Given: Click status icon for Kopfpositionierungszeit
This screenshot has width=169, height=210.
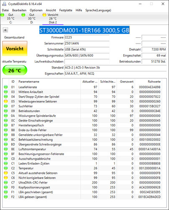Looking at the screenshot, I should pos(6,187).
